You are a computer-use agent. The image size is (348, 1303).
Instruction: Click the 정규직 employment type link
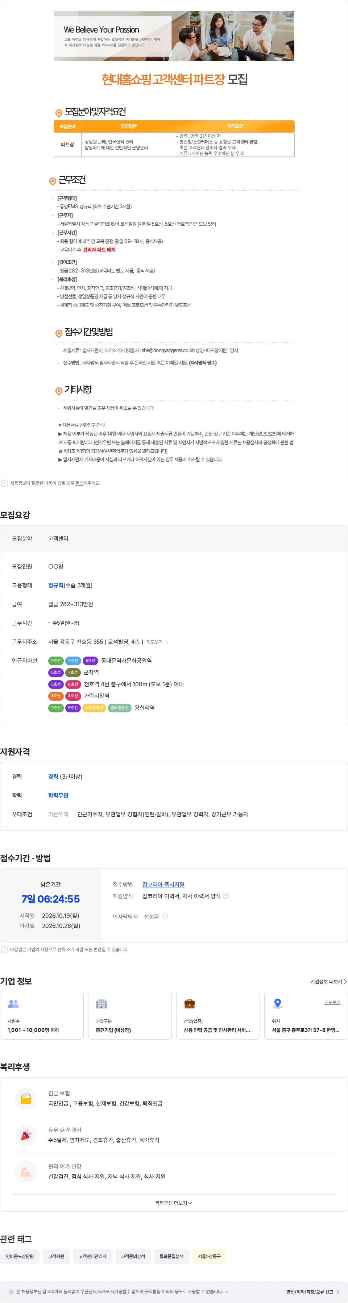pos(55,585)
